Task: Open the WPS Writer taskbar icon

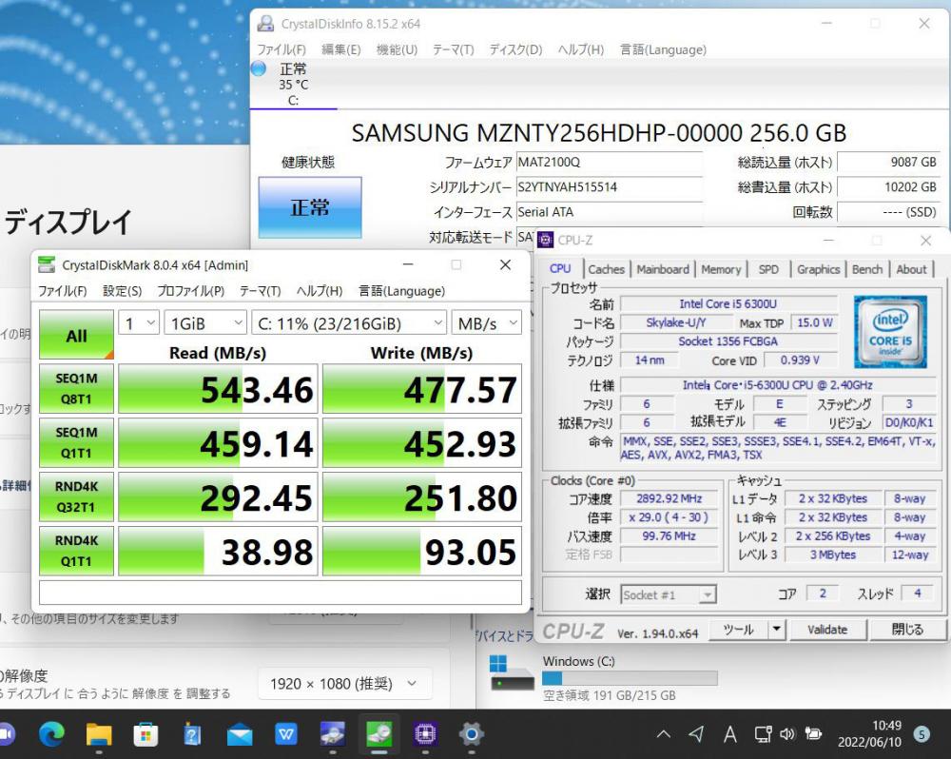Action: (x=285, y=734)
